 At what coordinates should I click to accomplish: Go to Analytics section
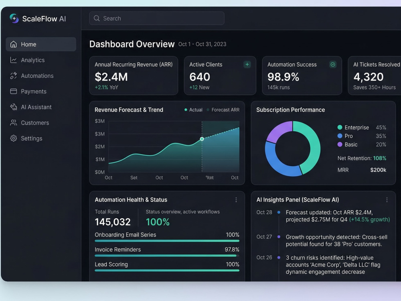(x=41, y=60)
